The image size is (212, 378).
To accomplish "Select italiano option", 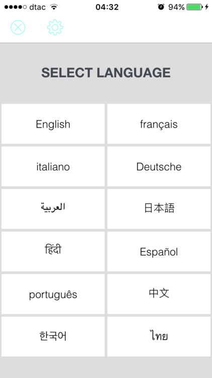I will (53, 166).
